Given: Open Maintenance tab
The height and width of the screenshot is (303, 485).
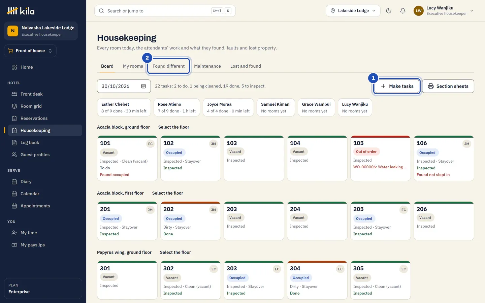Looking at the screenshot, I should 207,66.
